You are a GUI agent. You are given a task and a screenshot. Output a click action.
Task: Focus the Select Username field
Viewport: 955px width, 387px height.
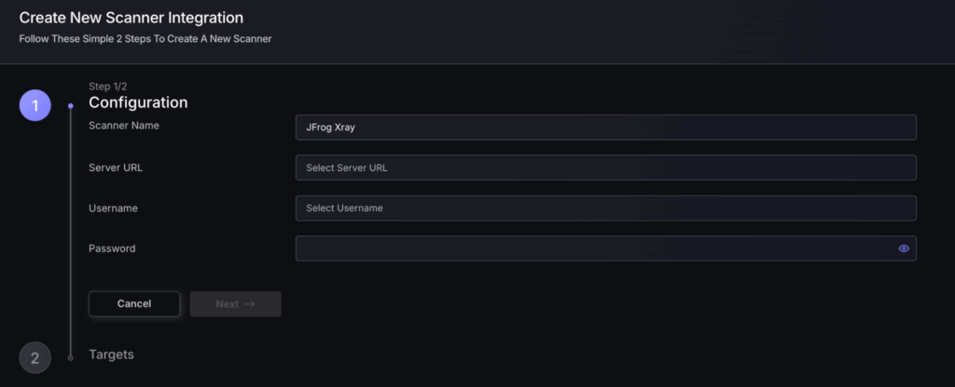point(605,208)
